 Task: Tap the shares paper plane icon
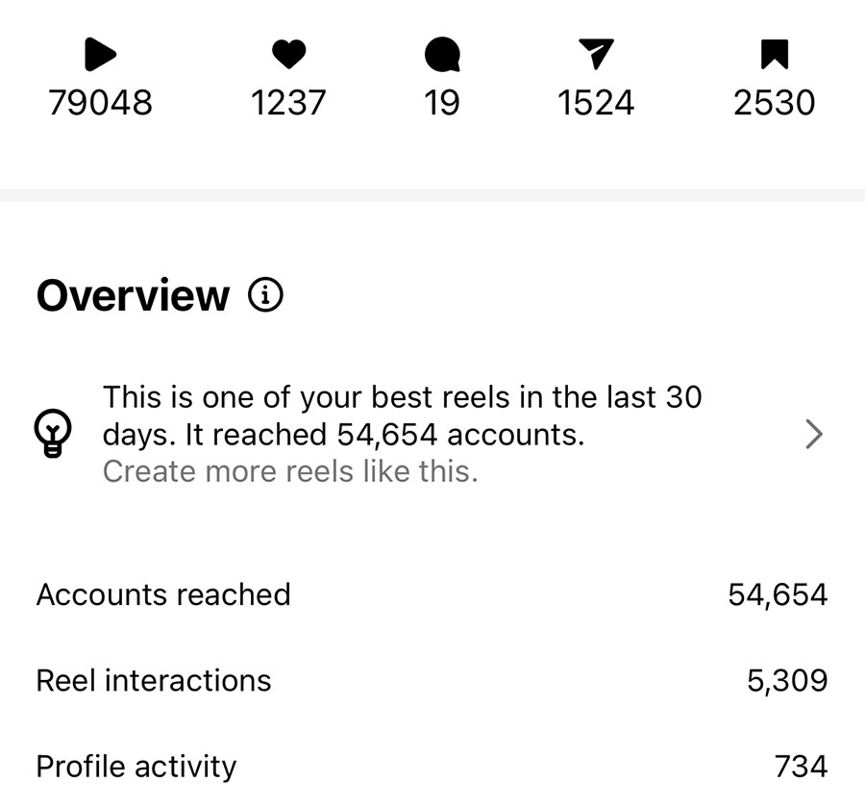(596, 55)
